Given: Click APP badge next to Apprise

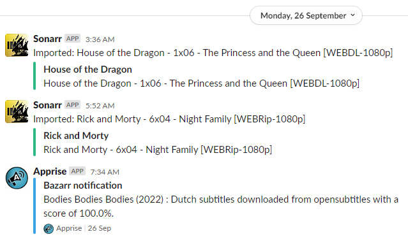Looking at the screenshot, I should coord(77,171).
